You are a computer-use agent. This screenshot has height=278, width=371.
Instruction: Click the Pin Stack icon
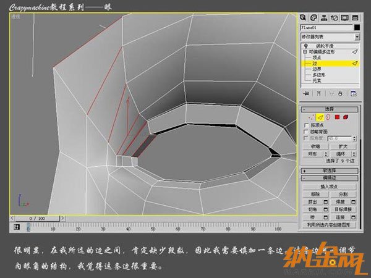(305, 93)
